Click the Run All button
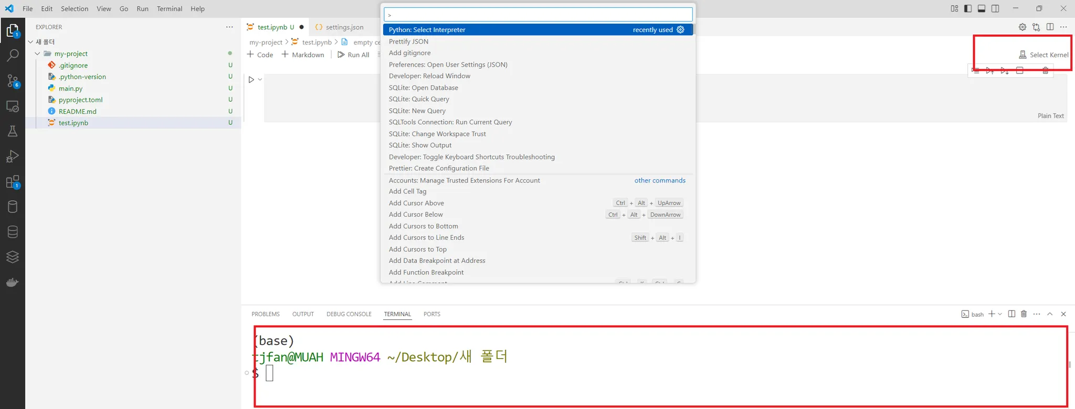 353,55
